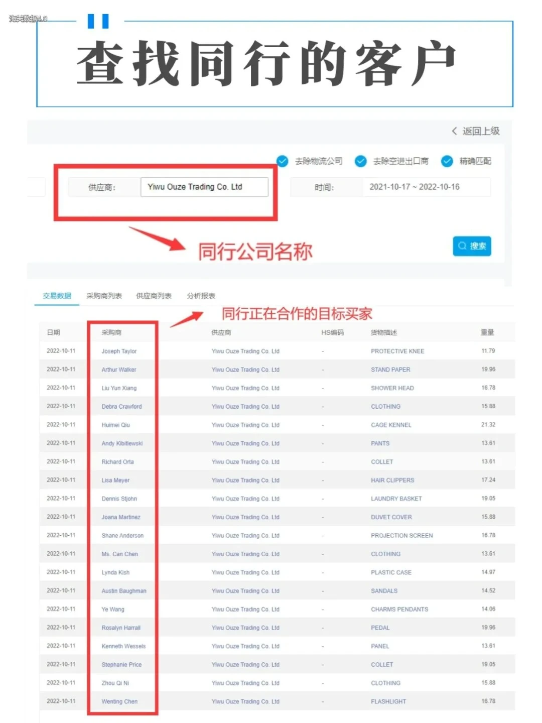542x723 pixels.
Task: Click the checkmark icon before 去除空进出口商
Action: click(360, 161)
